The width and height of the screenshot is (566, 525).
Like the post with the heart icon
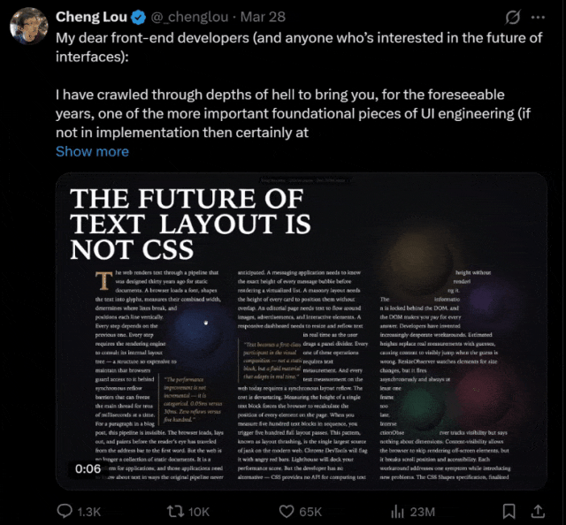[x=284, y=511]
